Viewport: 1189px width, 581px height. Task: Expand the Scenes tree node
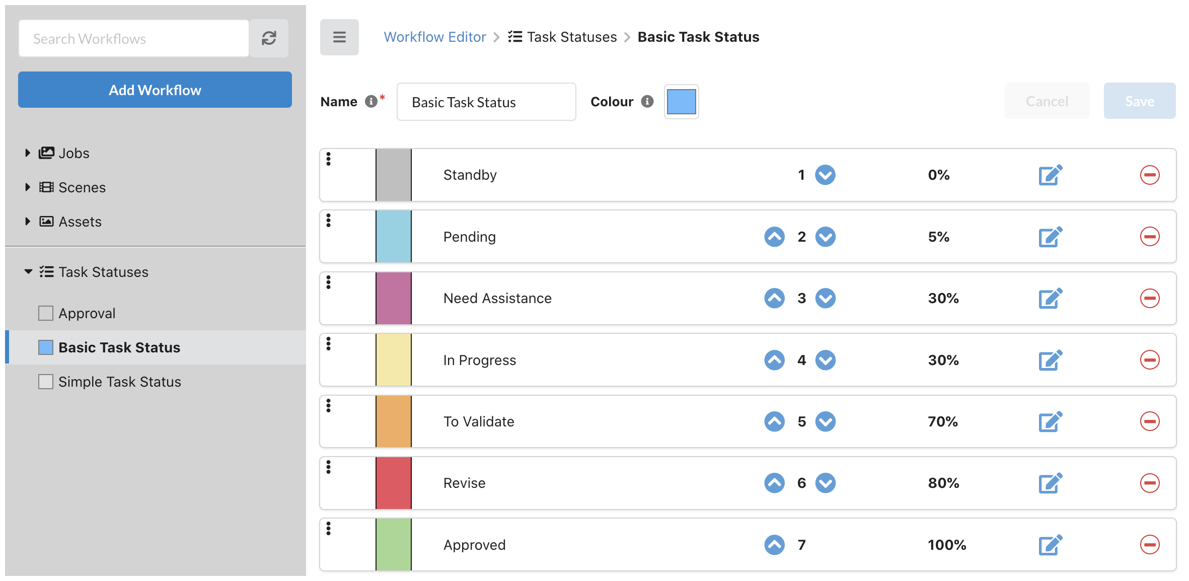click(28, 187)
